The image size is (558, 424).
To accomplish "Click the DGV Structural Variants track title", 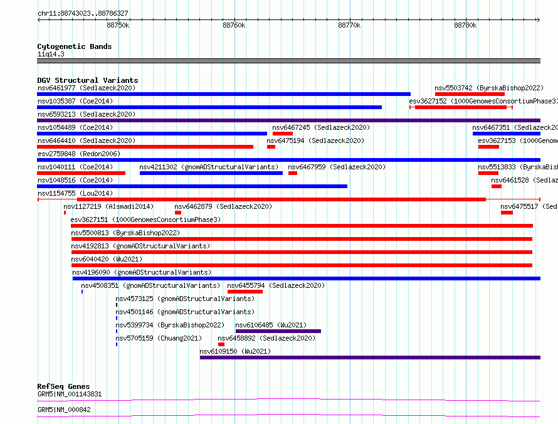I will click(x=88, y=80).
